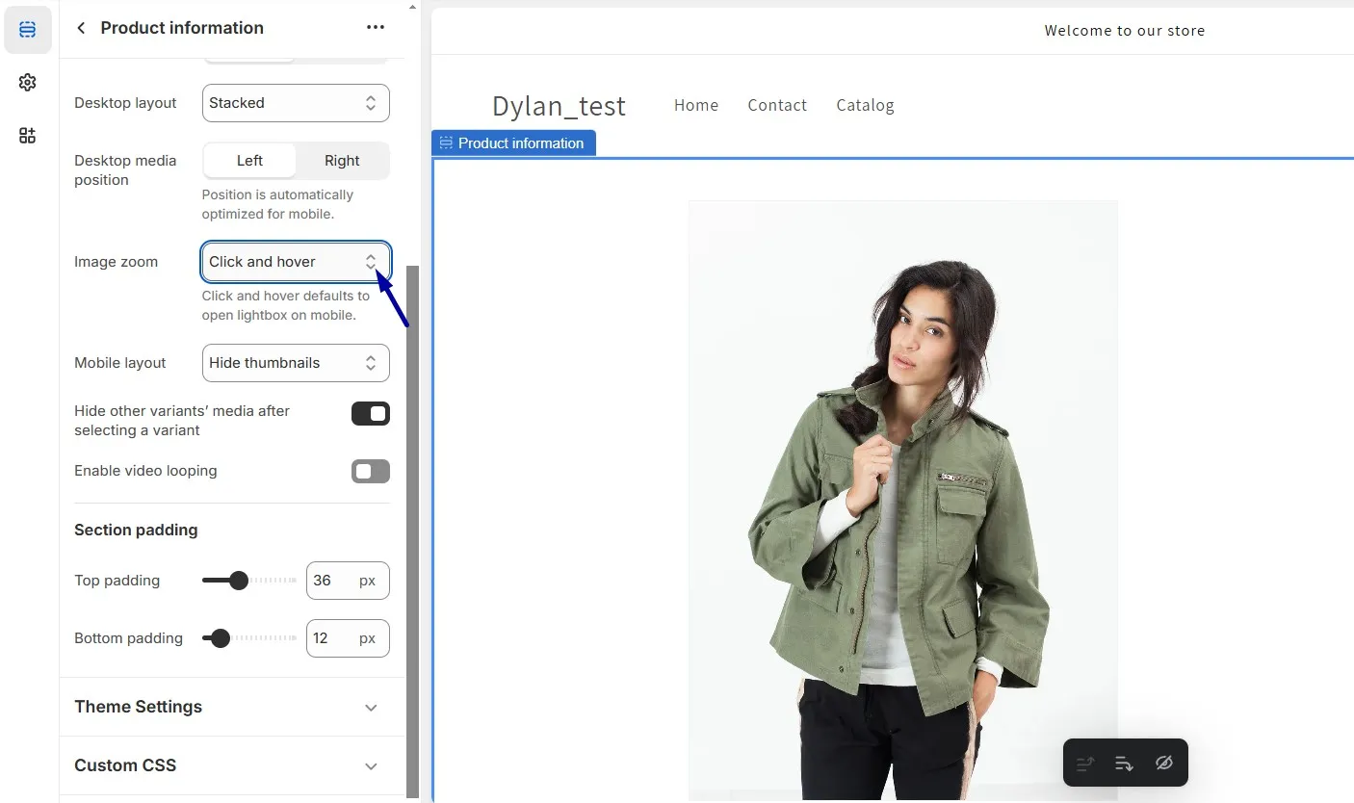This screenshot has height=803, width=1354.
Task: Adjust the Top padding slider
Action: (x=249, y=581)
